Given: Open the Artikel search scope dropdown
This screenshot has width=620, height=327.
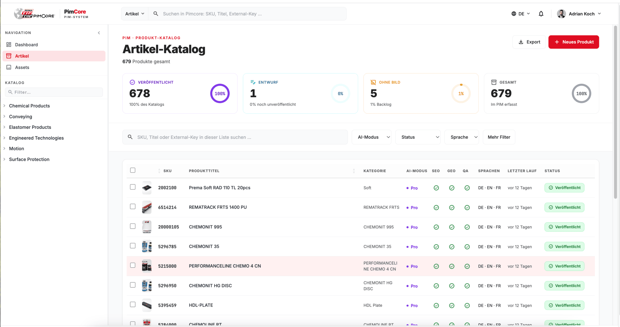Looking at the screenshot, I should point(135,14).
